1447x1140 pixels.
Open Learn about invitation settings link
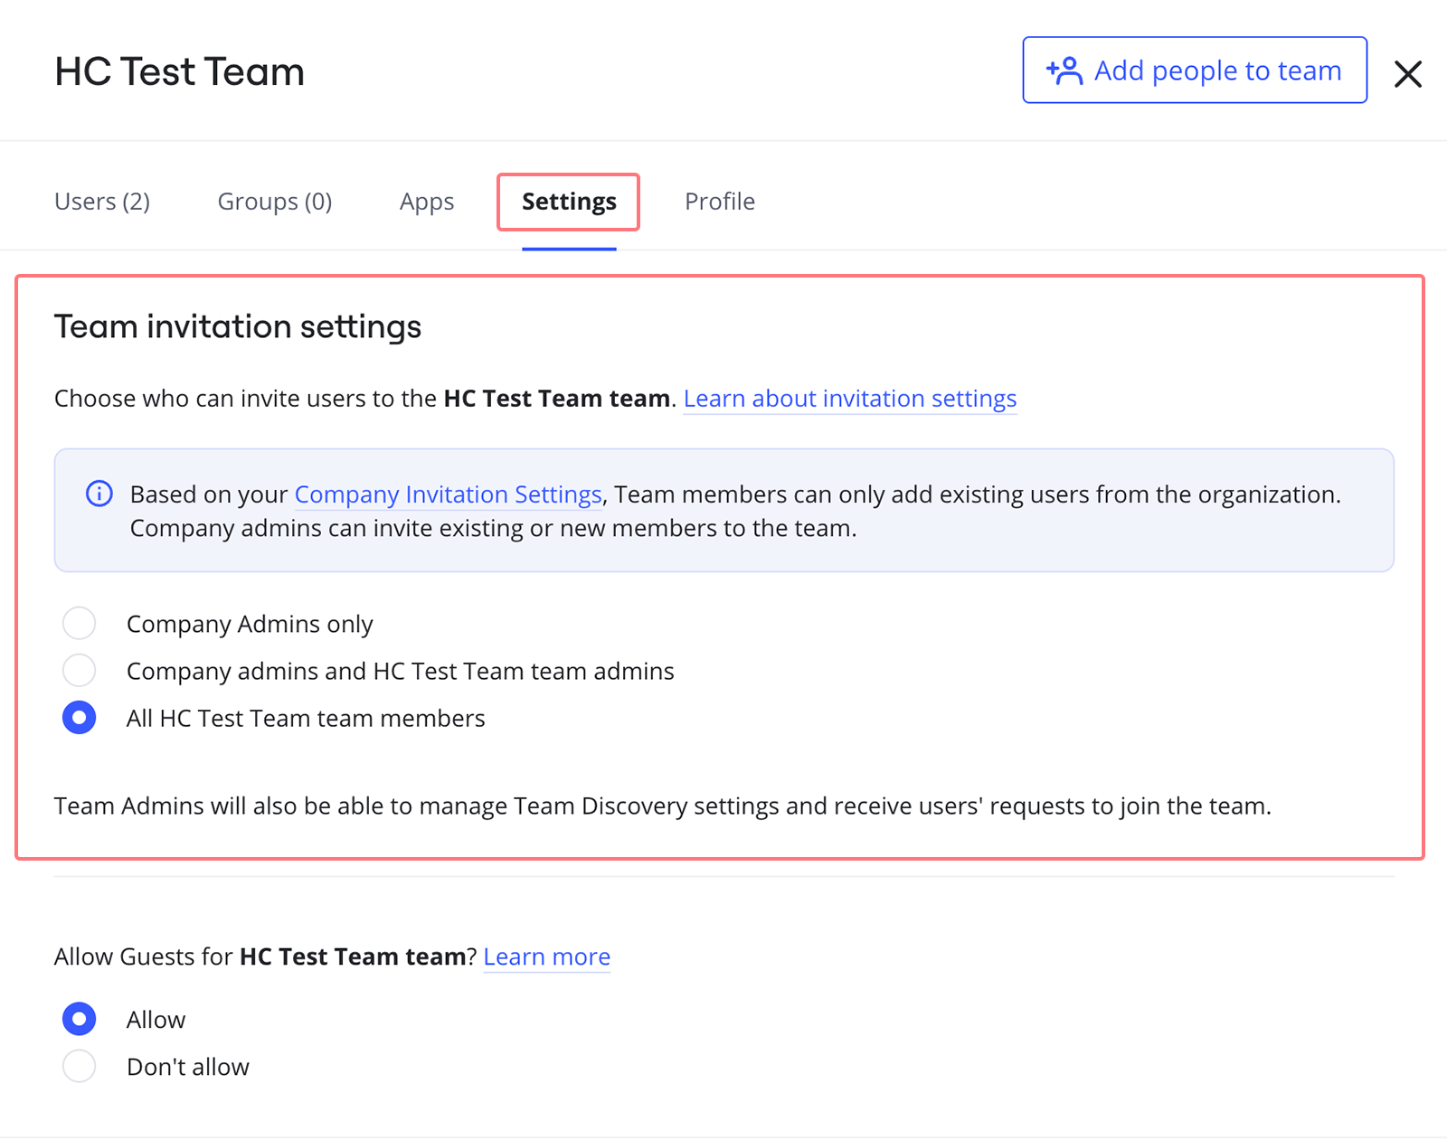click(849, 399)
